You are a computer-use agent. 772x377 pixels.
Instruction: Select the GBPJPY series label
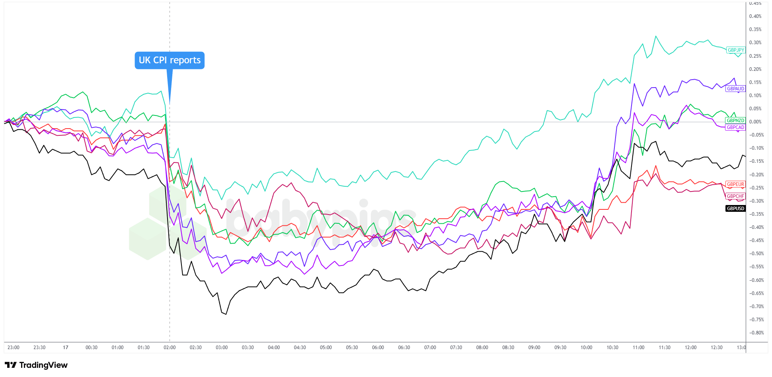coord(735,50)
